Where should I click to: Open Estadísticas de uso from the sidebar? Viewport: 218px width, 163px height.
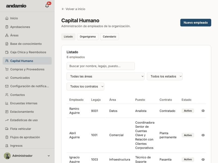27,120
